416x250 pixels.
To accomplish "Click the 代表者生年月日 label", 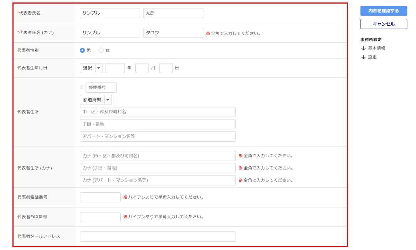I will (x=32, y=68).
